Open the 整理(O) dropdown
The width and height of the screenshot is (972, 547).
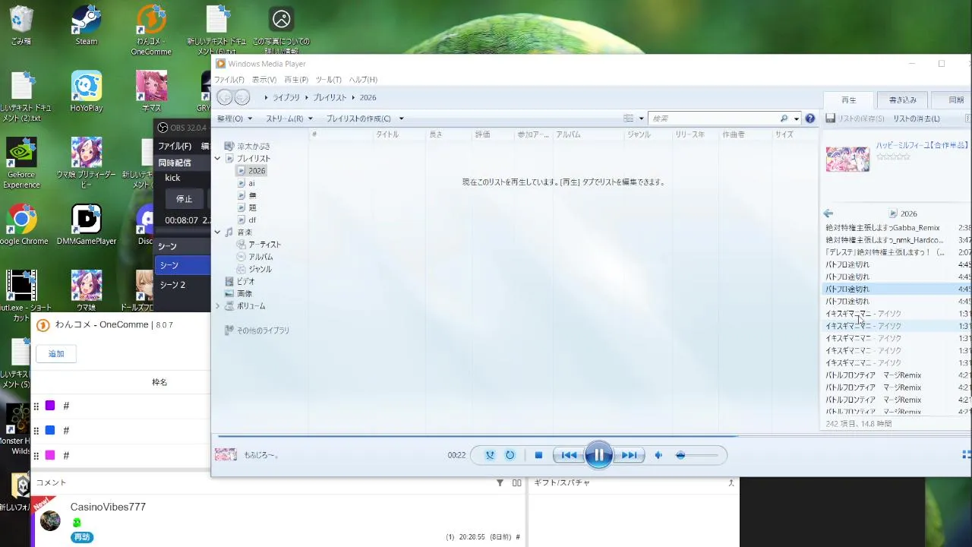[235, 119]
